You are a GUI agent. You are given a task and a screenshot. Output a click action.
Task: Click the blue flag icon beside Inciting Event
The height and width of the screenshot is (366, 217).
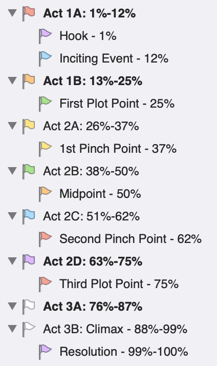pos(45,58)
